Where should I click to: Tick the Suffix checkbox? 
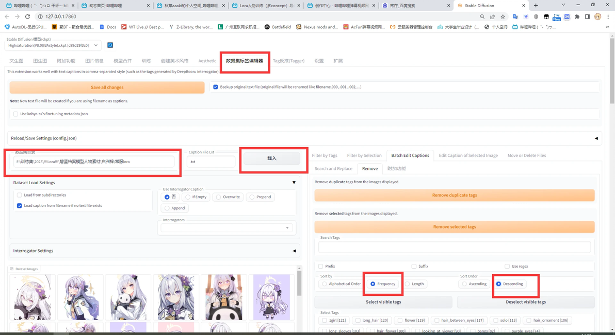pos(414,266)
